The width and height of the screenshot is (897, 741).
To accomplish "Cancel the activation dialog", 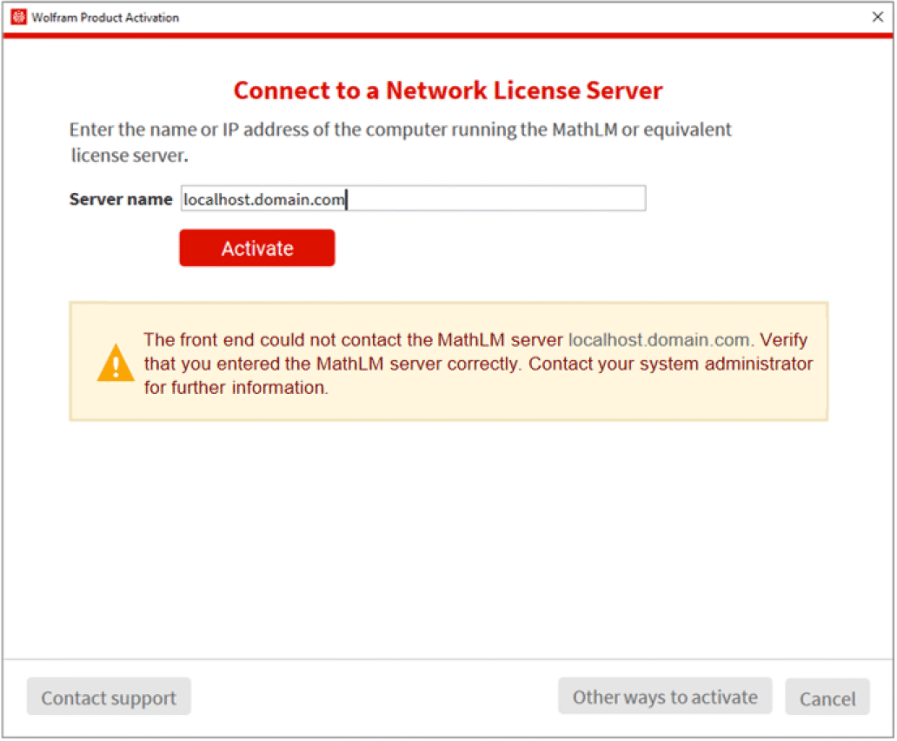I will (827, 698).
